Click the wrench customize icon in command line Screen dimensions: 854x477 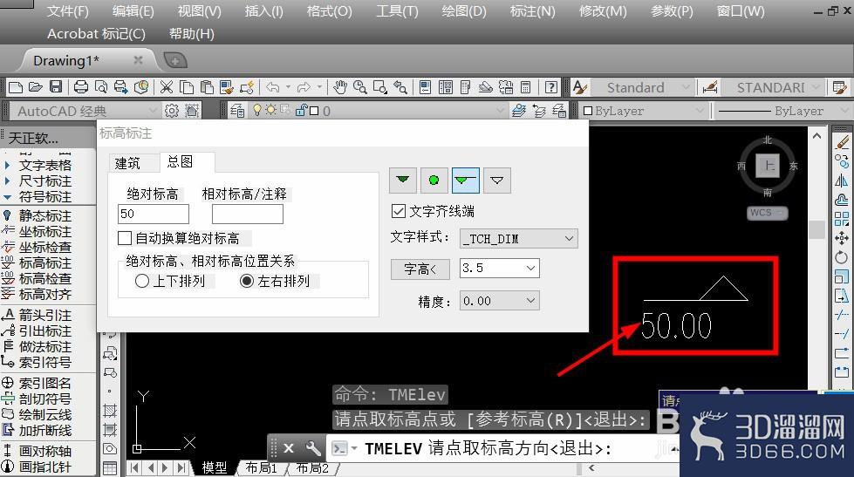tap(312, 449)
